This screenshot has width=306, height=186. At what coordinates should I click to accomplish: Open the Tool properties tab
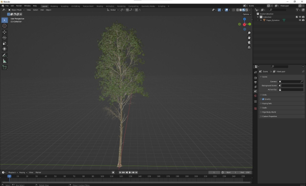coord(256,72)
